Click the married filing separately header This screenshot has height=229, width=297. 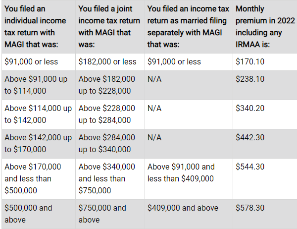(189, 27)
